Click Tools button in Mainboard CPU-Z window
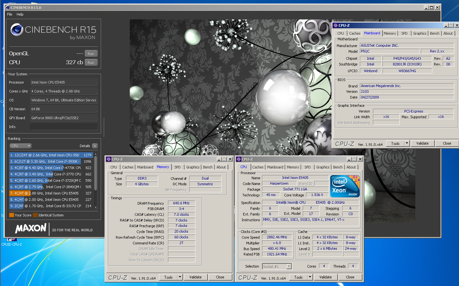459x286 pixels. 395,144
